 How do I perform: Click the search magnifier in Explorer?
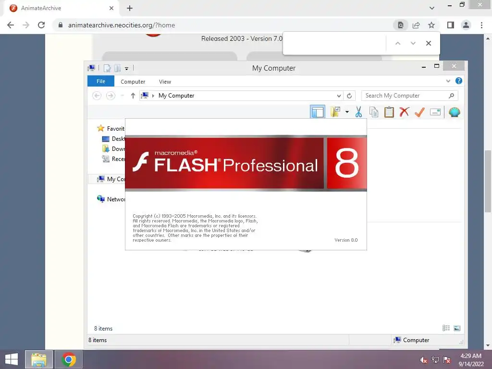coord(451,96)
